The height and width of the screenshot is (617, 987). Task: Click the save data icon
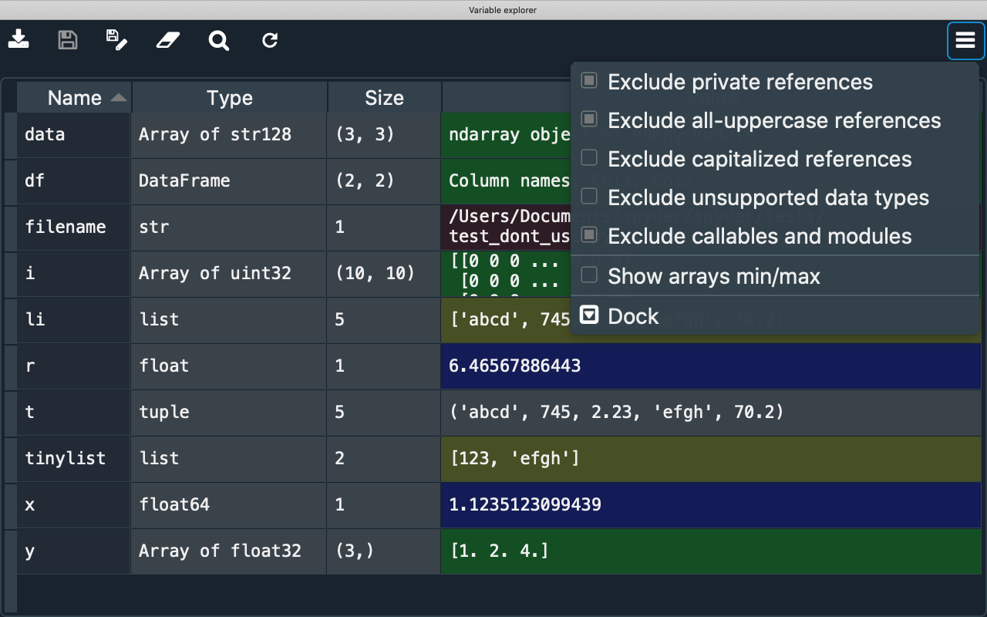68,39
